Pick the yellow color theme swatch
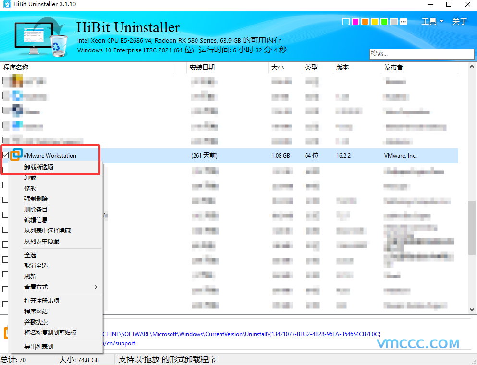The image size is (477, 365). click(x=375, y=22)
